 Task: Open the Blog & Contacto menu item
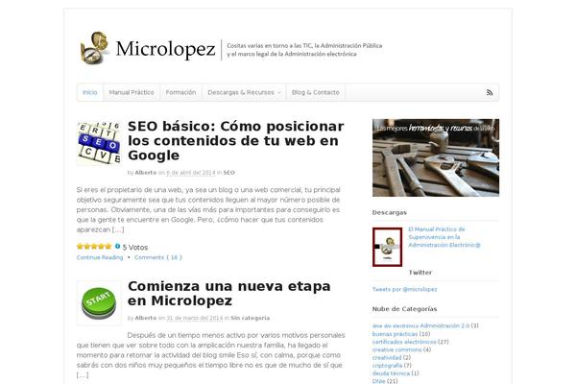(x=316, y=92)
